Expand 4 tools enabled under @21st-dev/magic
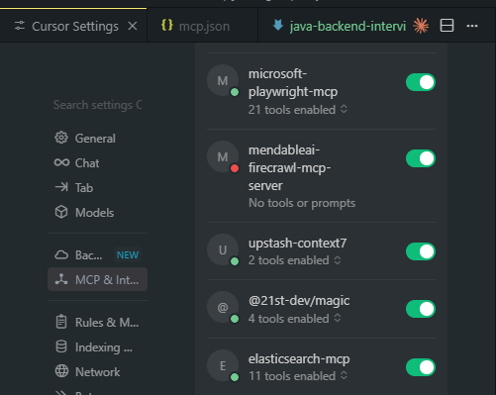Image resolution: width=496 pixels, height=395 pixels. click(295, 319)
